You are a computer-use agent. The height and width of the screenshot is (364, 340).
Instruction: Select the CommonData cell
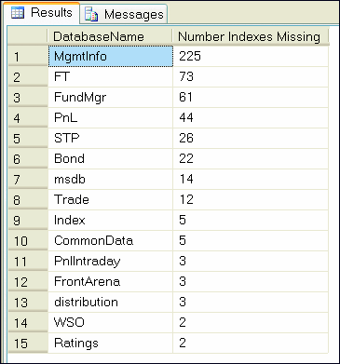(110, 240)
